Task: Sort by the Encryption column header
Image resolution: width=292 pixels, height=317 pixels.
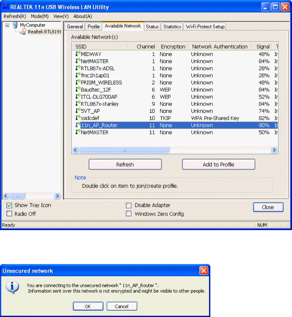Action: click(173, 47)
